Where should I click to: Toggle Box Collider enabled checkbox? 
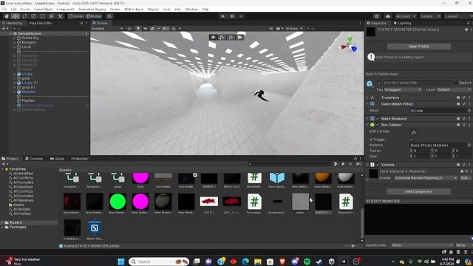click(378, 125)
